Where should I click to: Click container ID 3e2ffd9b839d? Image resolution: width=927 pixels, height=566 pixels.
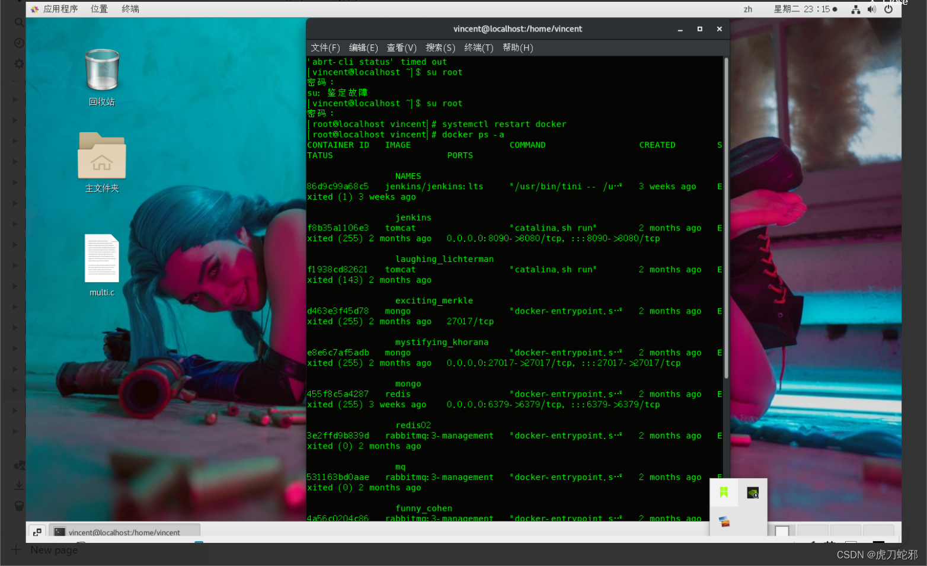point(338,435)
